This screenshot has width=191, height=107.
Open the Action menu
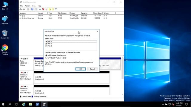point(27,6)
